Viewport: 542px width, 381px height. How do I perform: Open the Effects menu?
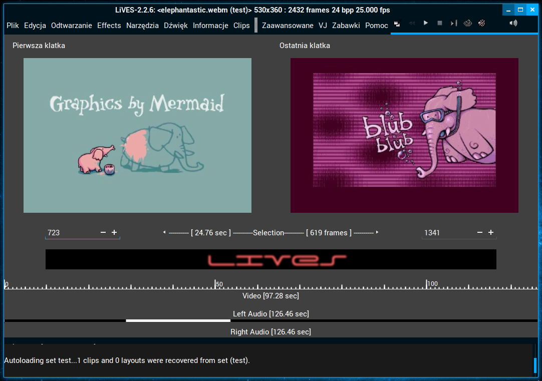[109, 26]
